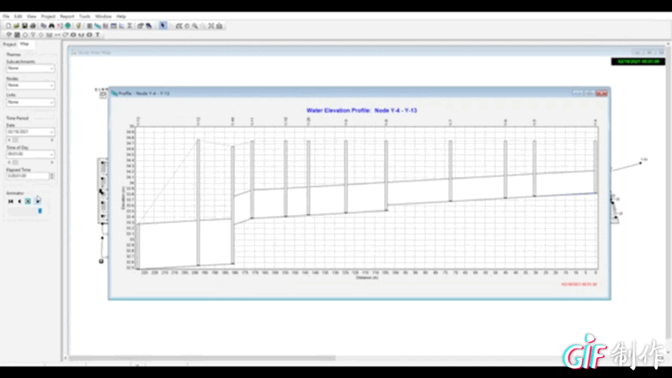Click the Time of Day scrollbar right arrow

[52, 162]
